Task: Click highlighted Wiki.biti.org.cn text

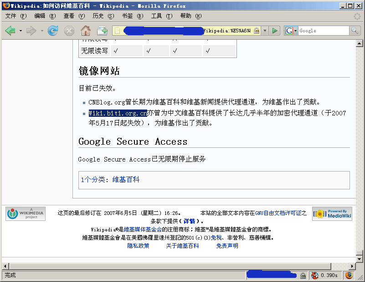Action: pos(118,113)
